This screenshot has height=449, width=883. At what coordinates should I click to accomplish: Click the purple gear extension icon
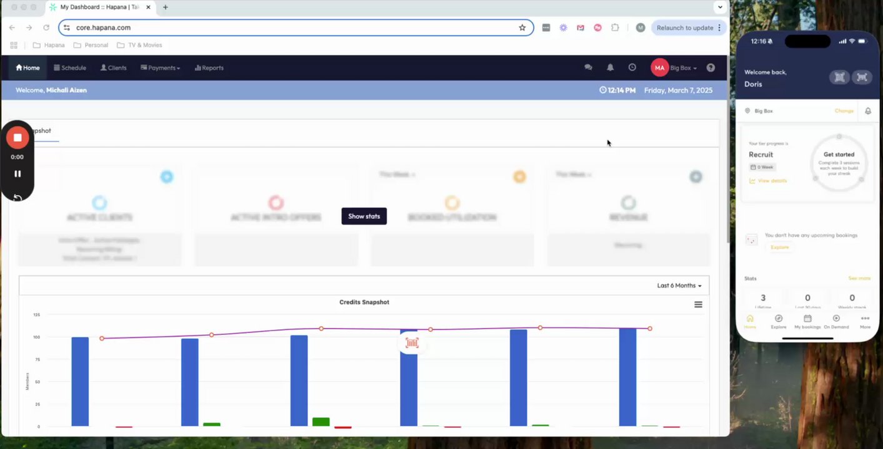click(563, 27)
